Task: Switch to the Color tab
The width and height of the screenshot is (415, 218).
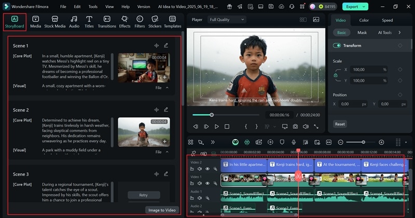Action: pyautogui.click(x=364, y=20)
